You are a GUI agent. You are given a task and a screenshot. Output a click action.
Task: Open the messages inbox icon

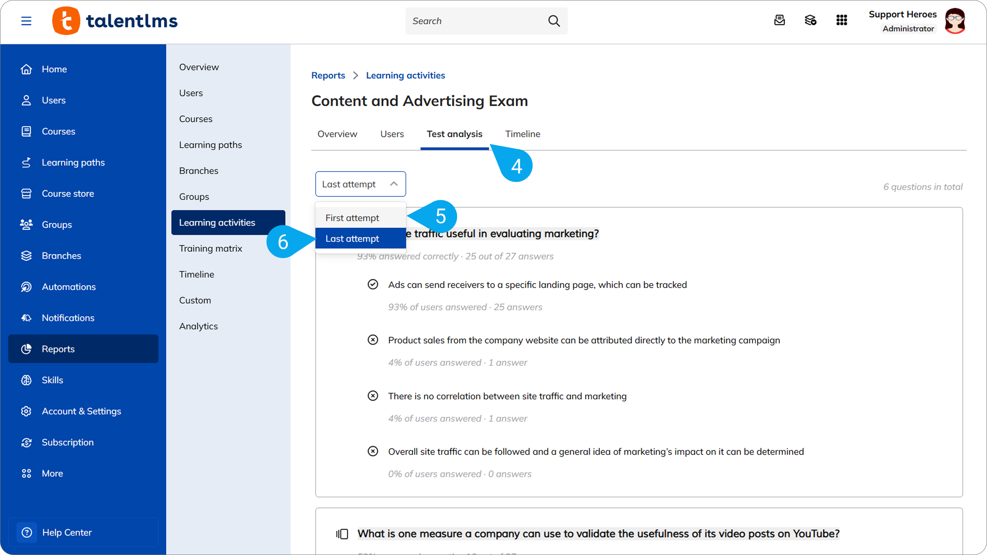(x=779, y=20)
